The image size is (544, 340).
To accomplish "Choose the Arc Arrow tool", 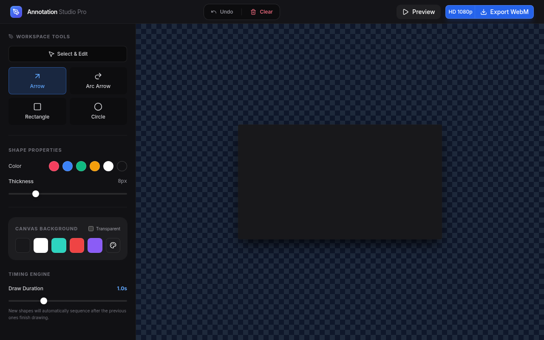I will [98, 81].
